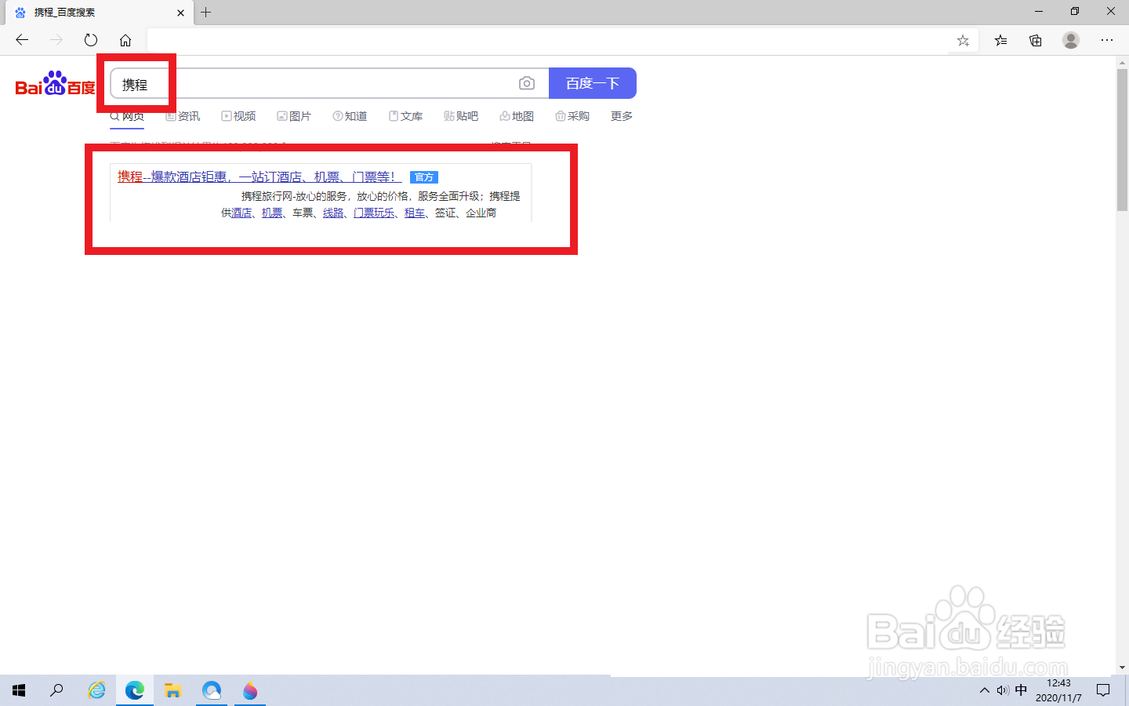Open the blue circle taskbar app
The height and width of the screenshot is (706, 1129).
coord(212,690)
